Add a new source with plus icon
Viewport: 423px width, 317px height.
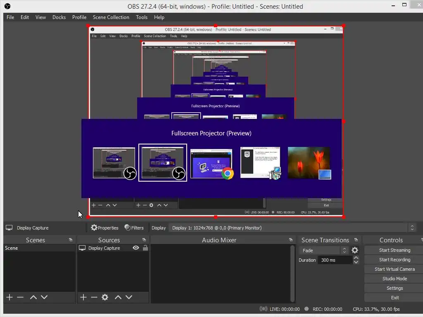83,297
